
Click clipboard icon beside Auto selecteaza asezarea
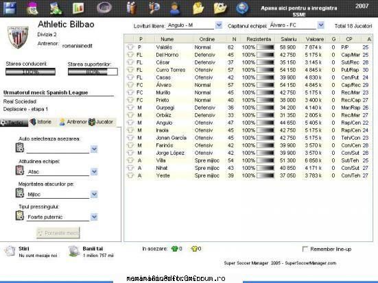click(x=20, y=147)
